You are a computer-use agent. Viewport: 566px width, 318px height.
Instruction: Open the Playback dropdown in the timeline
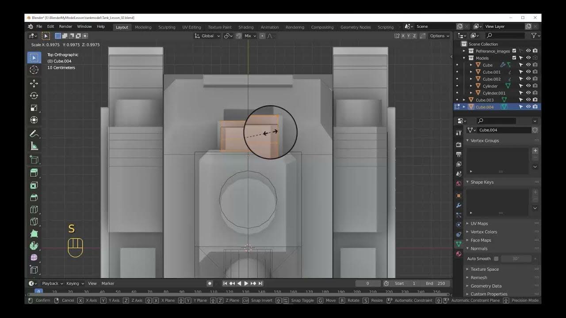pos(52,284)
